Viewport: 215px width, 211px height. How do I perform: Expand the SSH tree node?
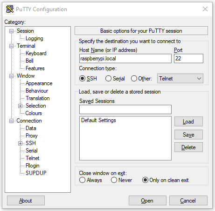click(x=20, y=143)
